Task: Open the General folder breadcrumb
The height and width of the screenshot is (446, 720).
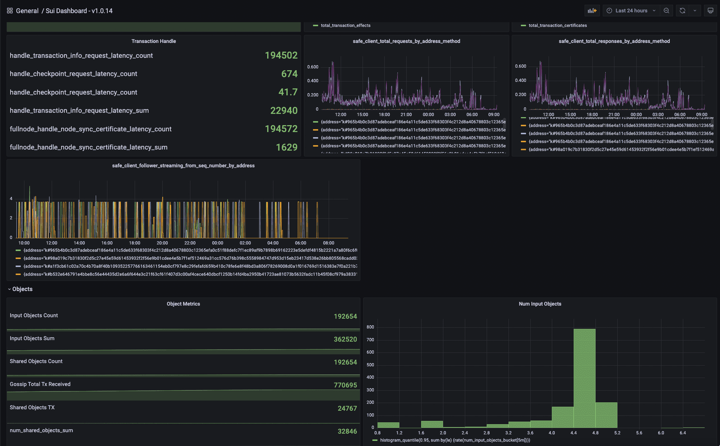Action: pyautogui.click(x=27, y=11)
